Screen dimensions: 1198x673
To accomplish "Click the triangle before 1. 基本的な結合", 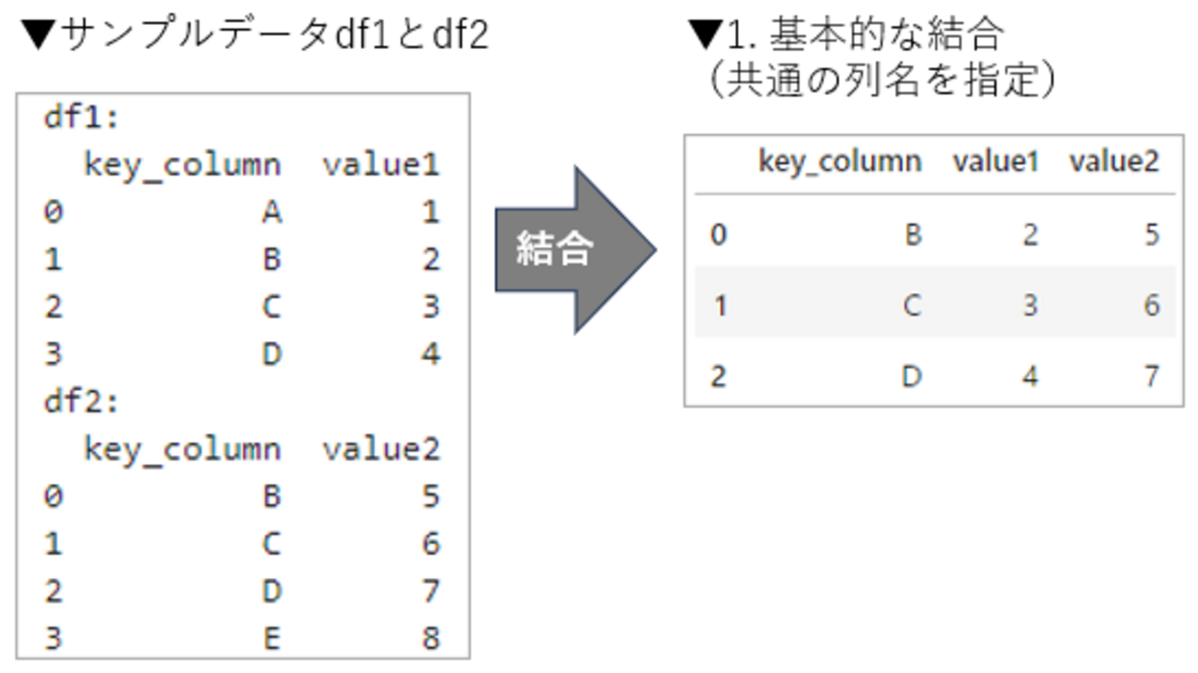I will [x=705, y=37].
